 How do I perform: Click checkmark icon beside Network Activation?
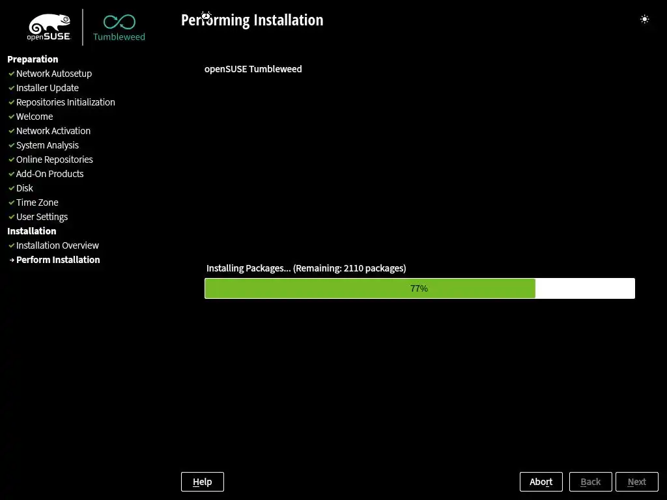coord(12,131)
